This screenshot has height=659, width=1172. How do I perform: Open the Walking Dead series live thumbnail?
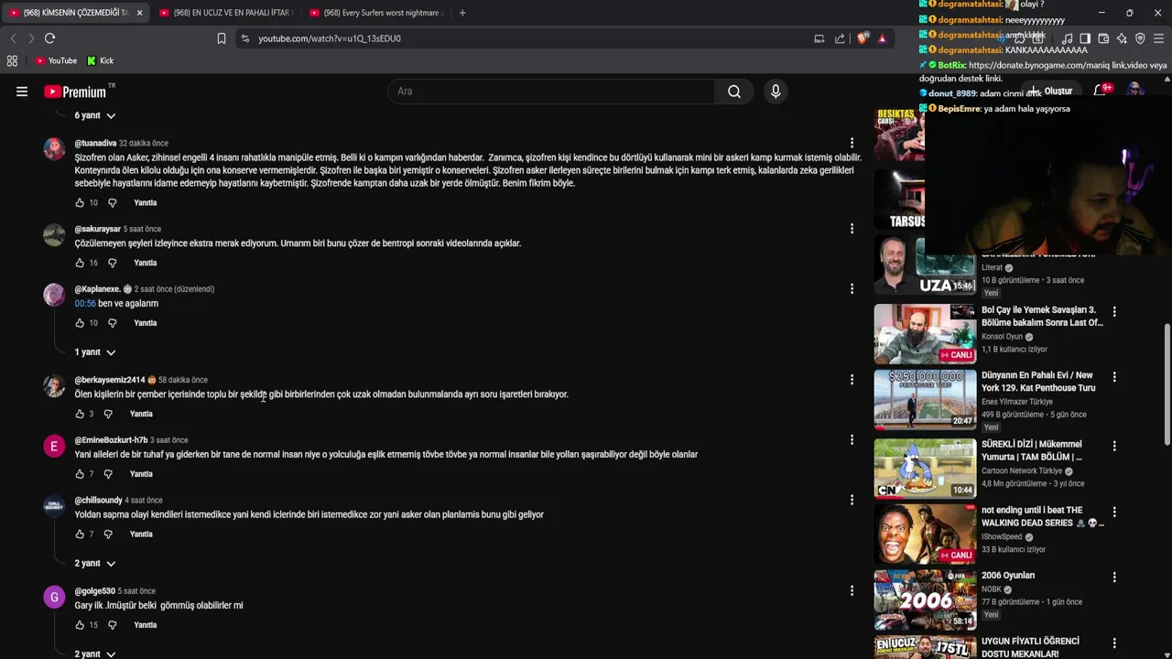point(925,535)
